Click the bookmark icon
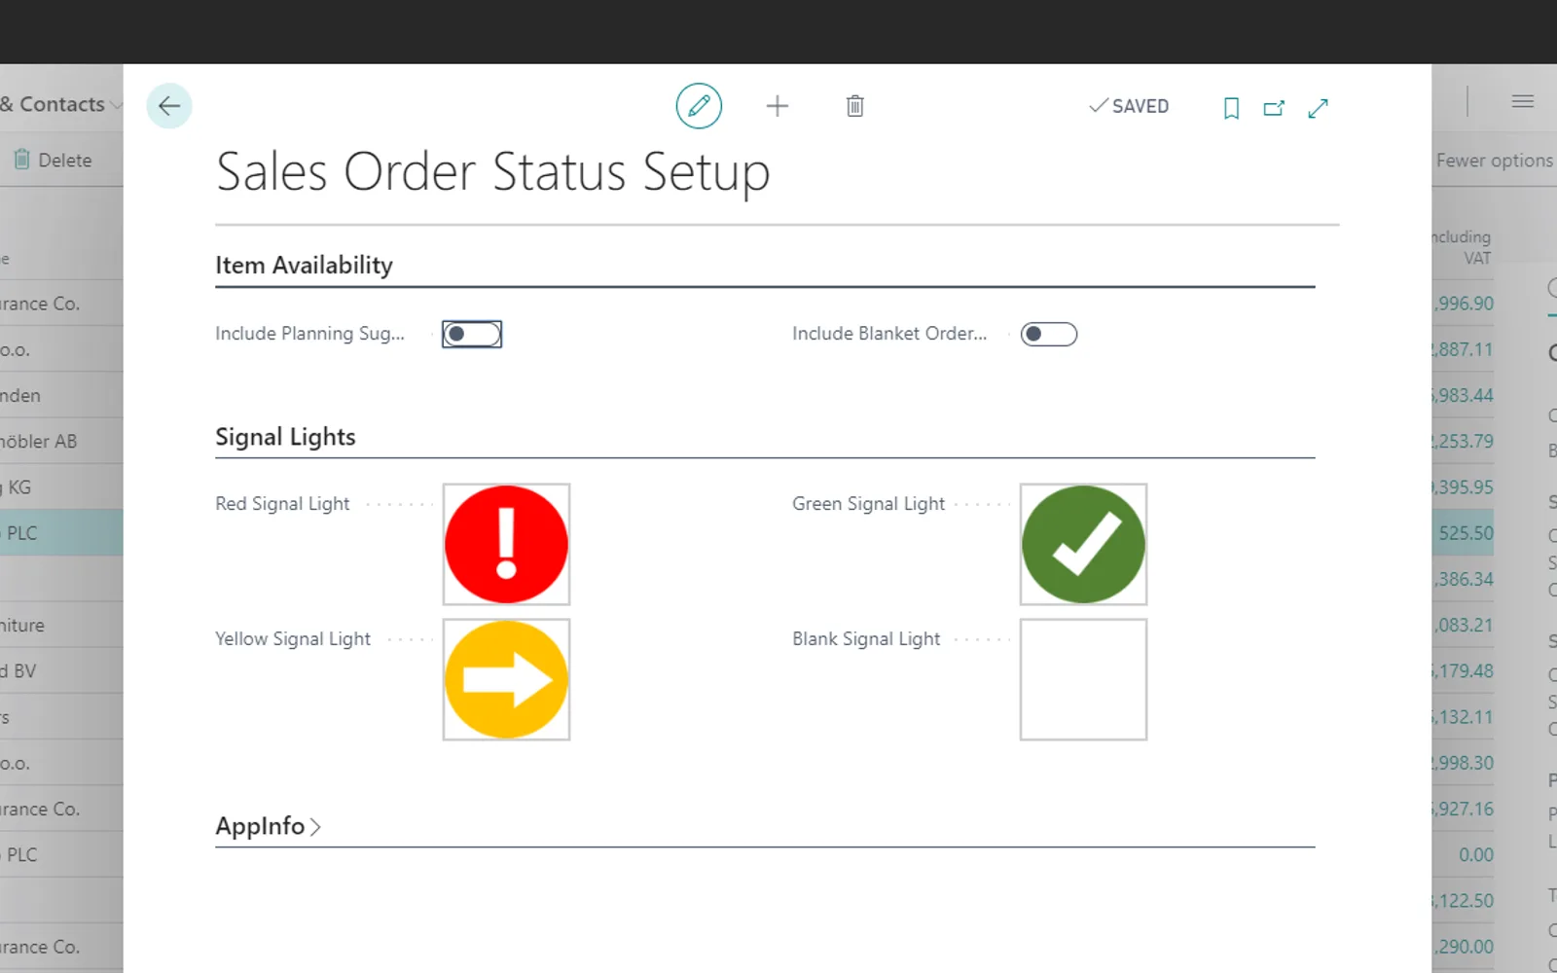Viewport: 1557px width, 973px height. point(1231,108)
